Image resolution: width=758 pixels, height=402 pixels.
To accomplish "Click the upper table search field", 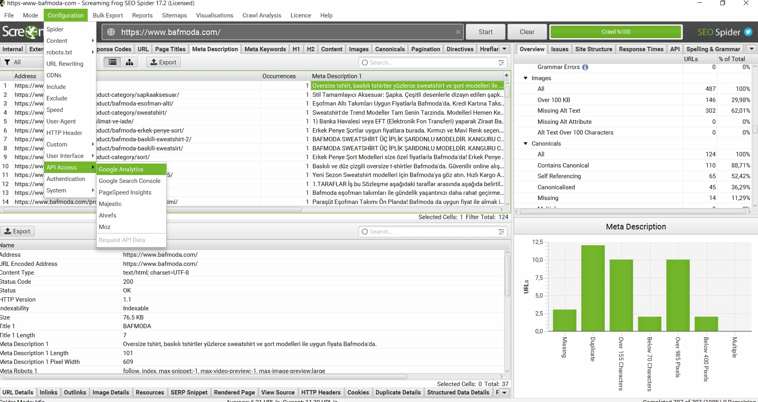I will [x=432, y=63].
